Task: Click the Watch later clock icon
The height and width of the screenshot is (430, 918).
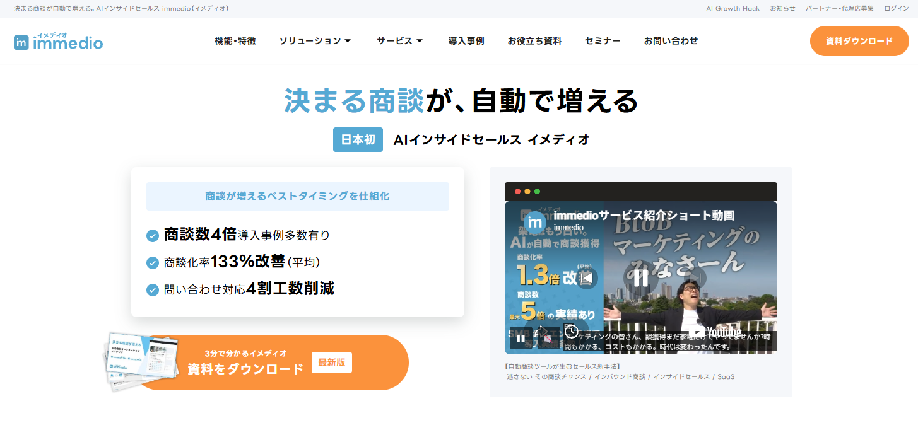Action: [572, 330]
